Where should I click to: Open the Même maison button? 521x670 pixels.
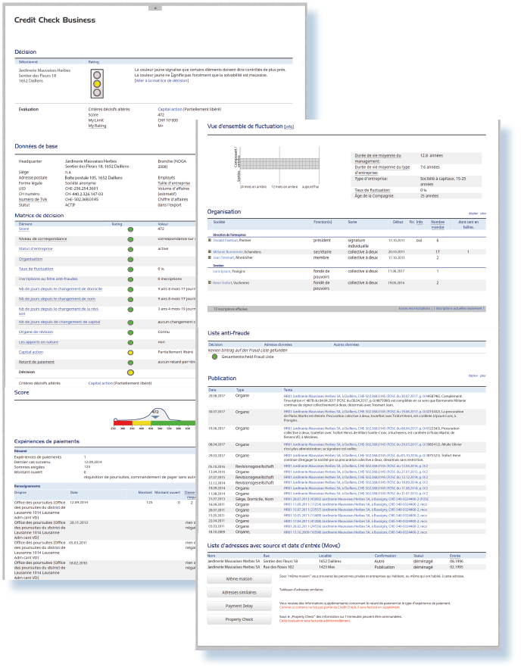coord(239,579)
